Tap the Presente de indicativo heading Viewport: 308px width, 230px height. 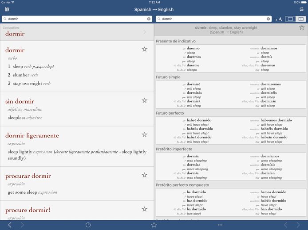tap(176, 41)
